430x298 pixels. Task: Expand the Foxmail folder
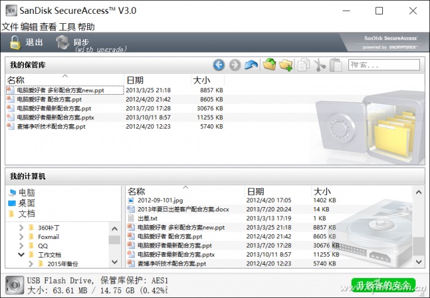[21, 237]
